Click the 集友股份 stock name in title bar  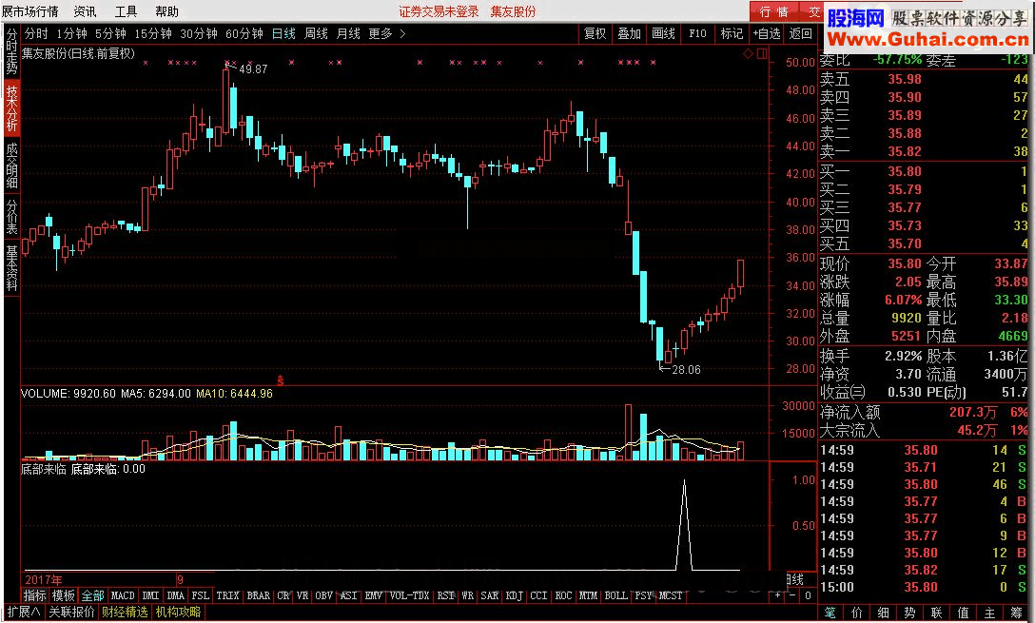[x=513, y=11]
